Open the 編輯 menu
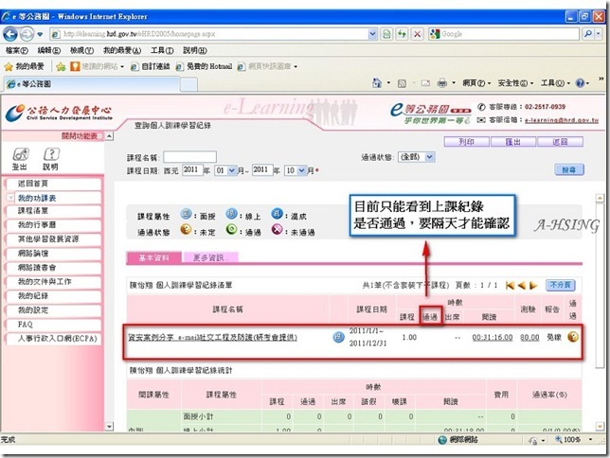Screen dimensions: 610x458 tap(49, 50)
